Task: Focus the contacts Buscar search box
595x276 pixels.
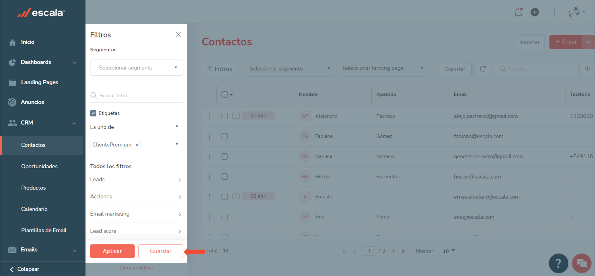Action: (535, 69)
